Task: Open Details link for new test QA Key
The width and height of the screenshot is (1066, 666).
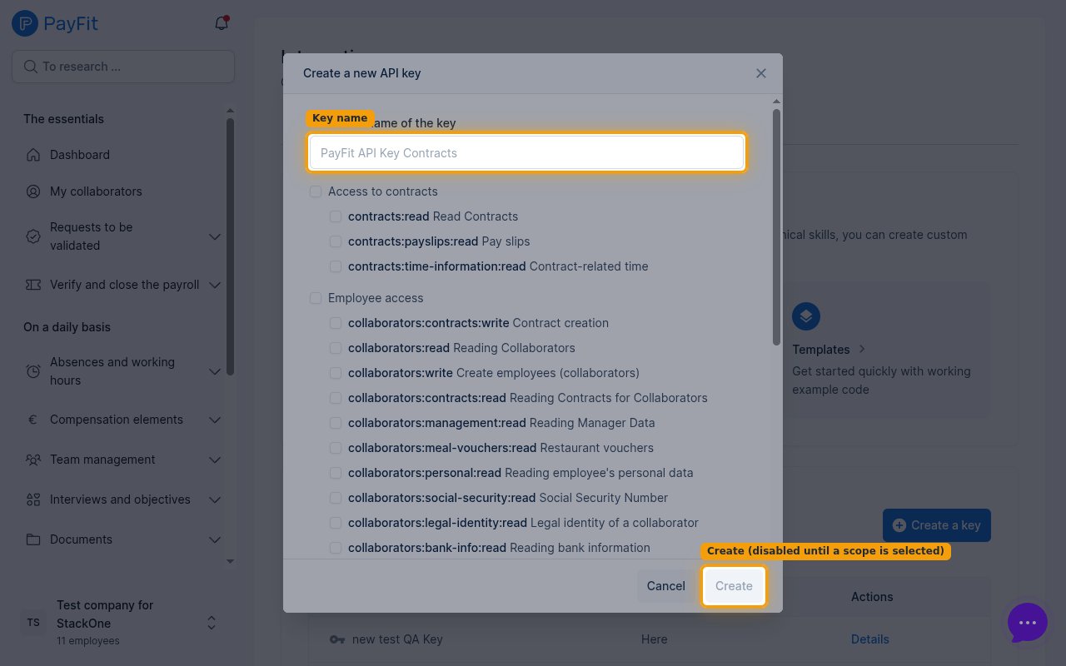Action: pyautogui.click(x=870, y=639)
